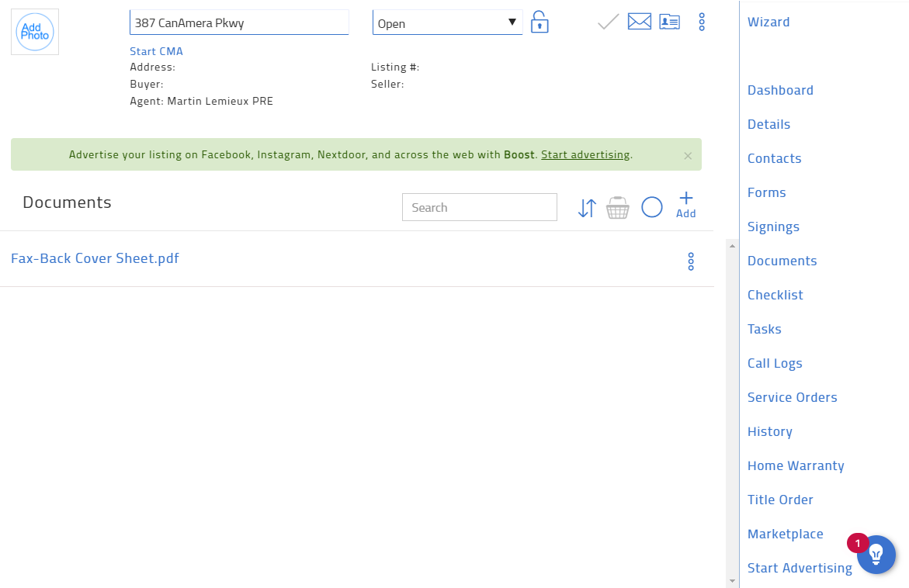The height and width of the screenshot is (588, 909).
Task: Click the scrollbar down arrow
Action: pos(731,581)
